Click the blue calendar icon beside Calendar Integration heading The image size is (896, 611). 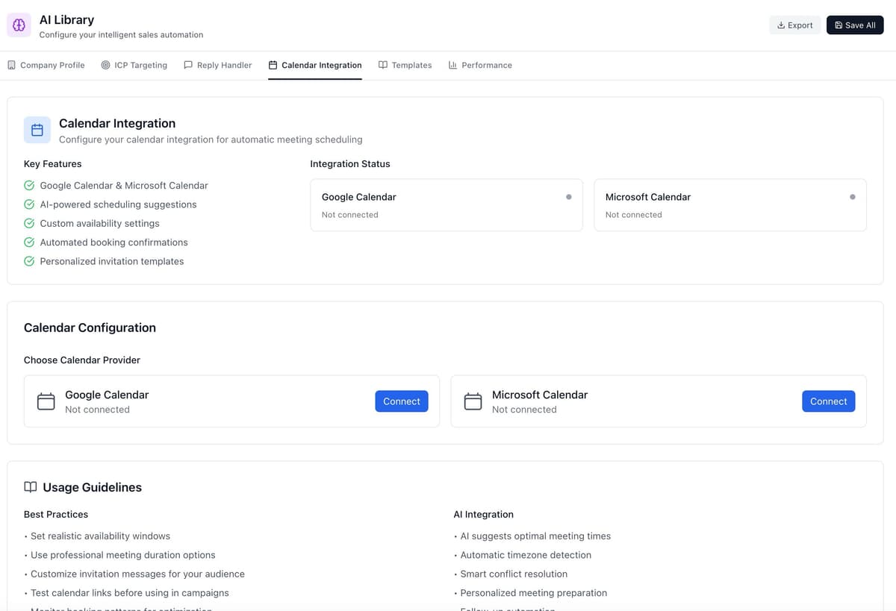pos(37,130)
